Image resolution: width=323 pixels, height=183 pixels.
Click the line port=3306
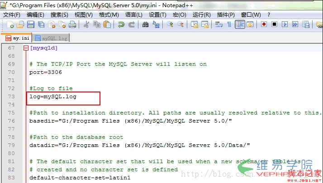point(46,72)
